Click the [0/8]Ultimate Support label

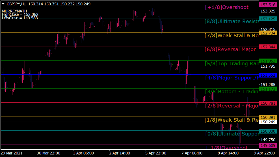click(231, 134)
